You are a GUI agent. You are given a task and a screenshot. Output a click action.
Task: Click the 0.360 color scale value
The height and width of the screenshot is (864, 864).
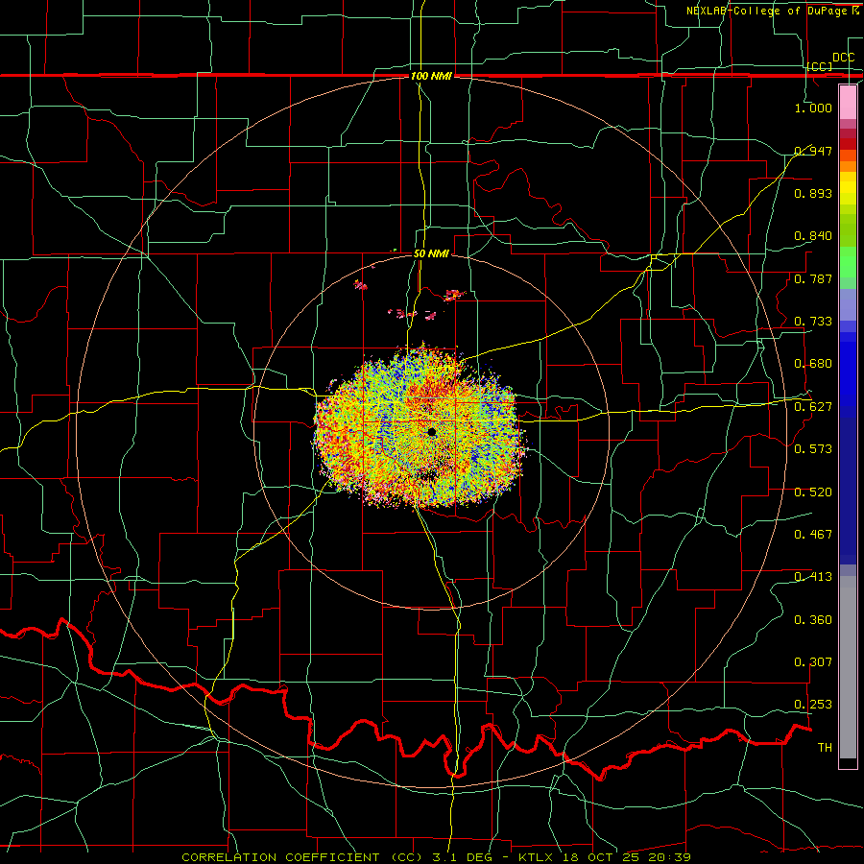(x=813, y=619)
